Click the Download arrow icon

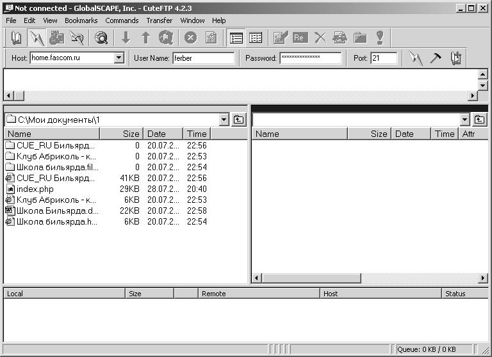(x=126, y=38)
